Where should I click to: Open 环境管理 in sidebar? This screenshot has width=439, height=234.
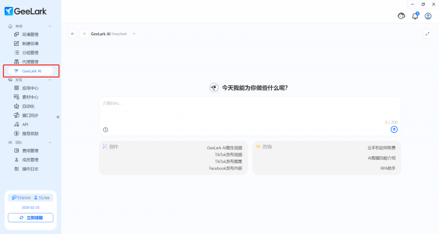click(30, 35)
